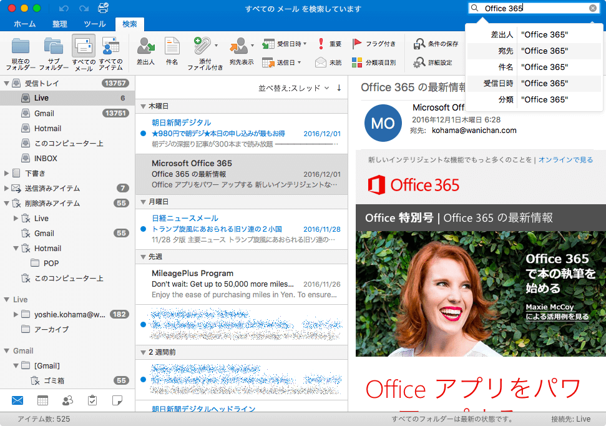Viewport: 606px width, 426px height.
Task: Clear the search field text
Action: (592, 8)
